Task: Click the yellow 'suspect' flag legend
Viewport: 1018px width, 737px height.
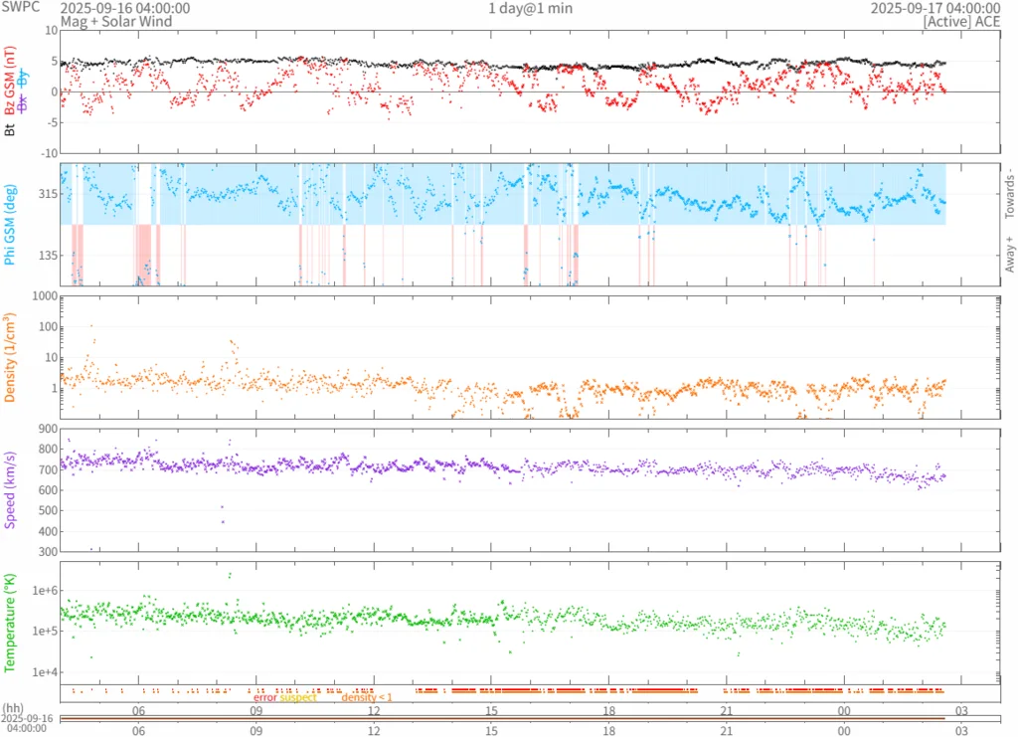Action: click(298, 697)
